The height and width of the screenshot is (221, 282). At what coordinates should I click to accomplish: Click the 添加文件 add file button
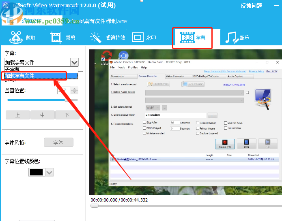(32, 21)
